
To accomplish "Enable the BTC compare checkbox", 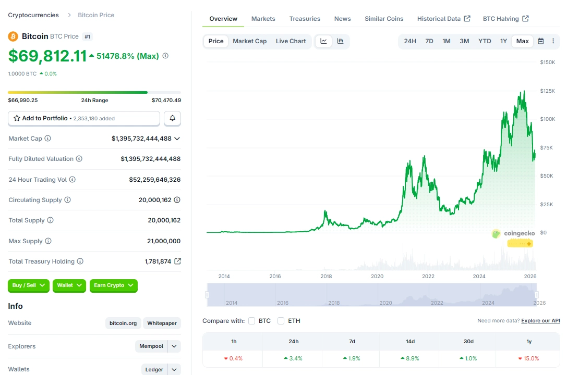I will 251,321.
